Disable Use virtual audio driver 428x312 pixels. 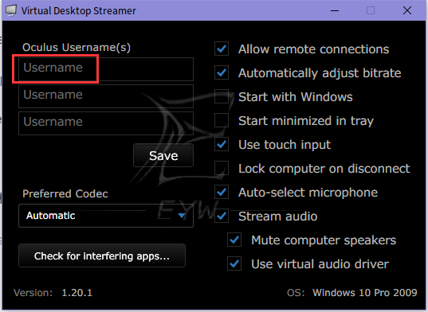[x=234, y=263]
